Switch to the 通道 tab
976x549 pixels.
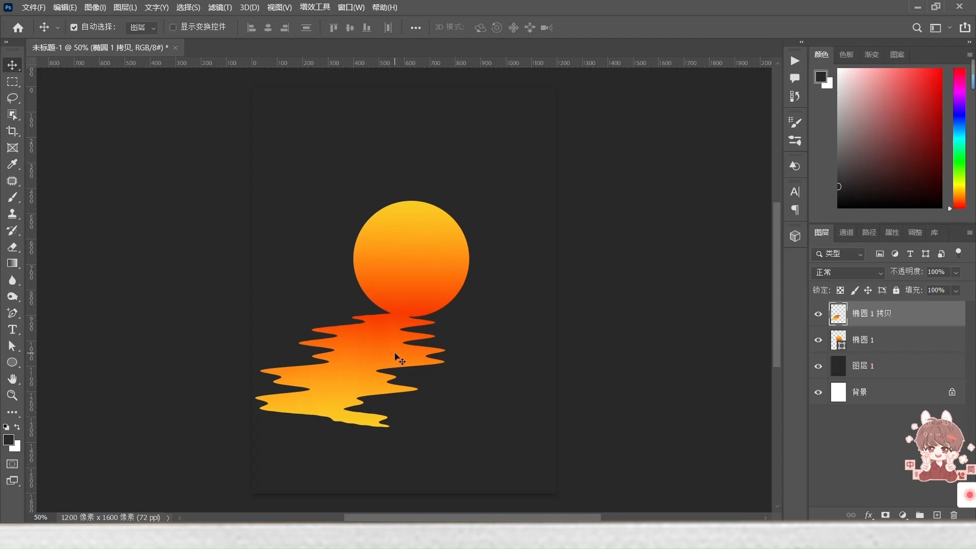(x=846, y=232)
